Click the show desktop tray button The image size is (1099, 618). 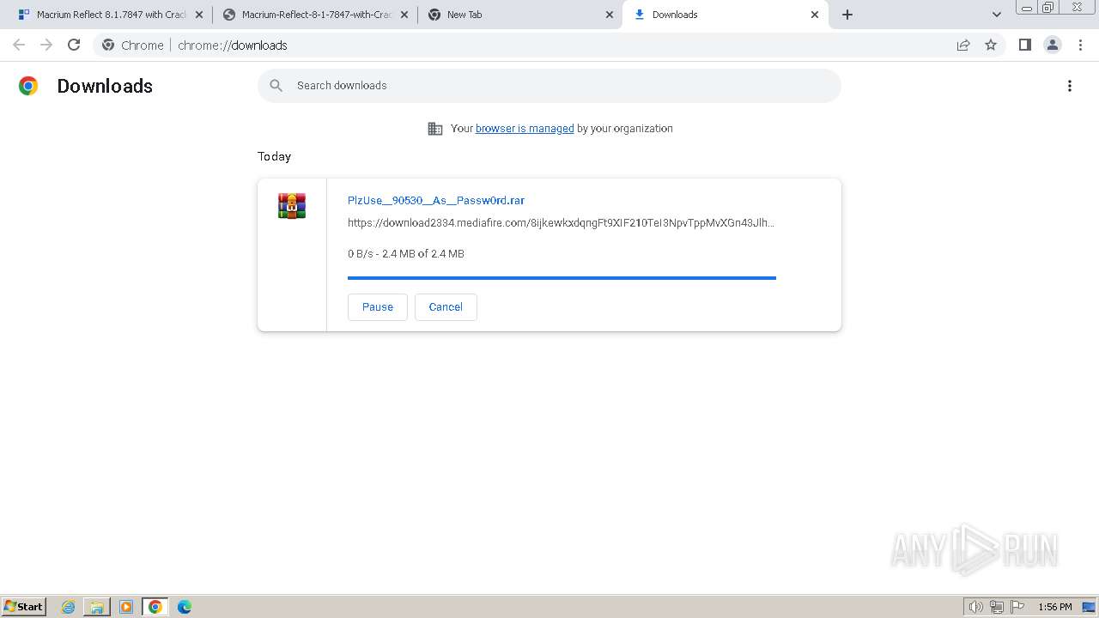[x=1090, y=607]
